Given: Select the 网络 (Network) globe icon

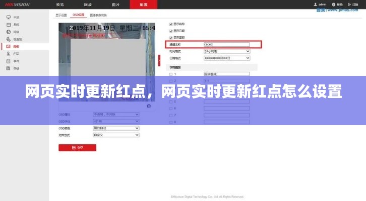Looking at the screenshot, I should [x=9, y=32].
